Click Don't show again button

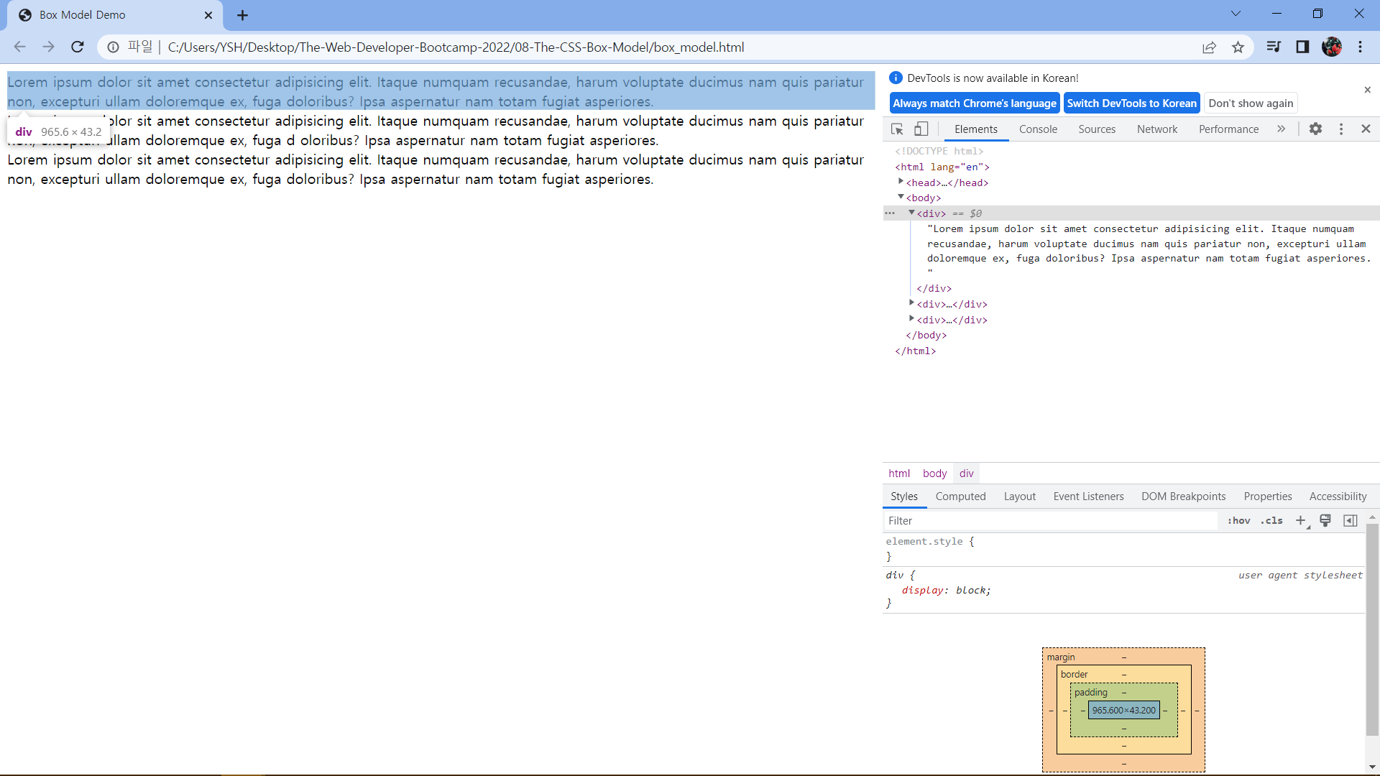tap(1251, 103)
